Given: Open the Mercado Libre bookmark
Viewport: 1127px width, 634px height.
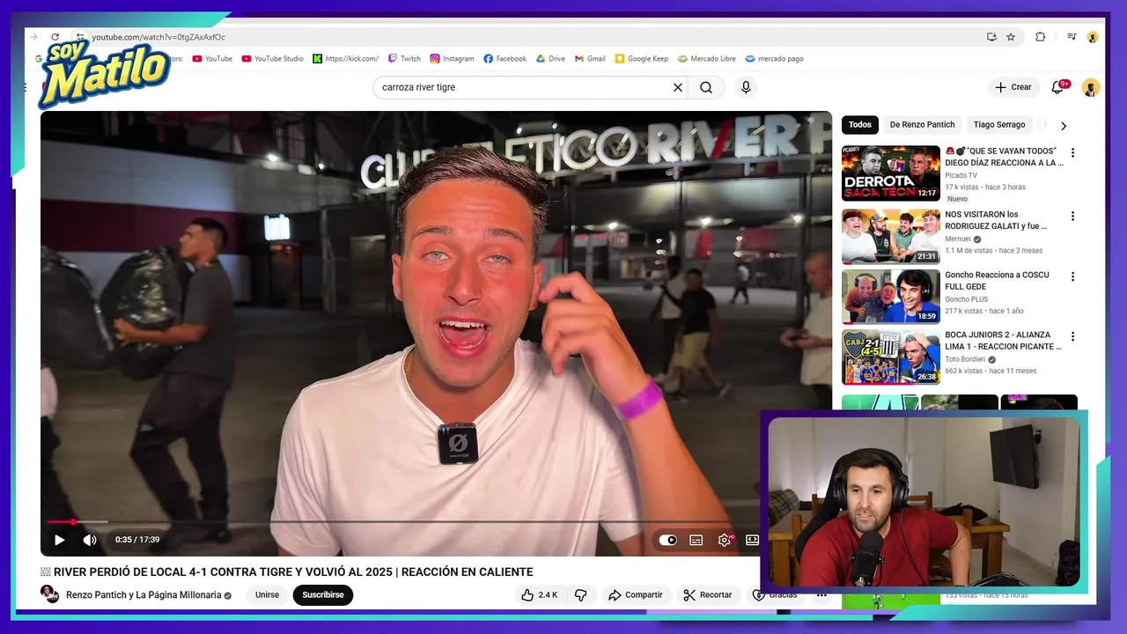Looking at the screenshot, I should (707, 59).
